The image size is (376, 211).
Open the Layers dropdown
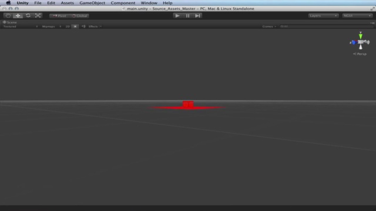(323, 16)
